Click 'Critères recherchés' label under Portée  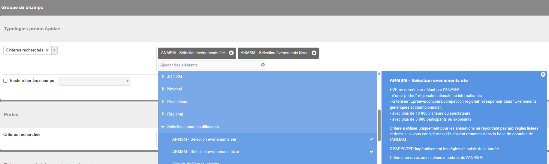point(22,135)
